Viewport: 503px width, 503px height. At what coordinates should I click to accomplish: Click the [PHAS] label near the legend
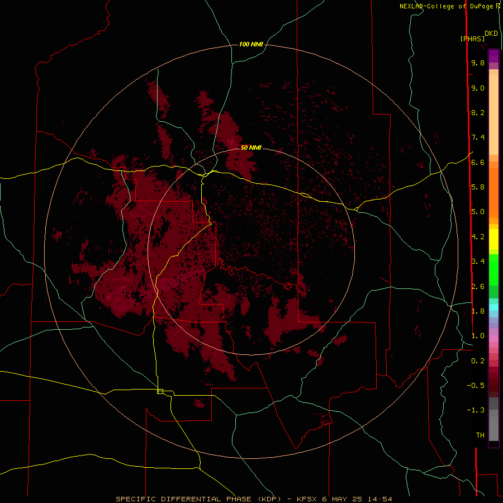tap(472, 39)
